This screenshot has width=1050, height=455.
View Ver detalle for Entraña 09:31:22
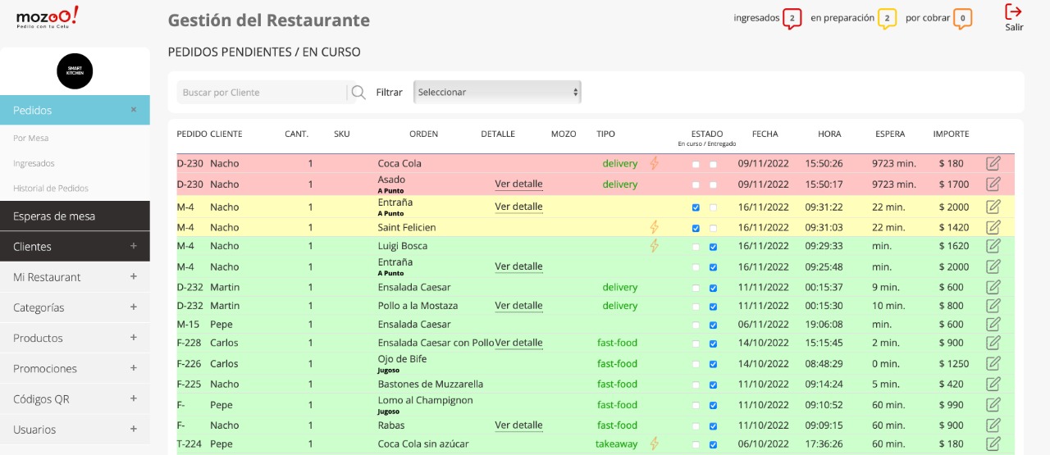pyautogui.click(x=518, y=207)
